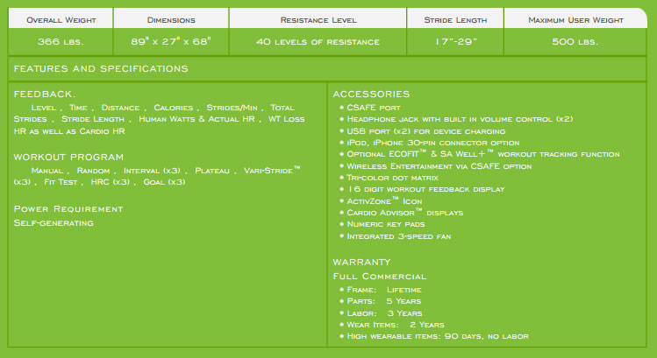Select the 17"-29" stride value

click(456, 41)
